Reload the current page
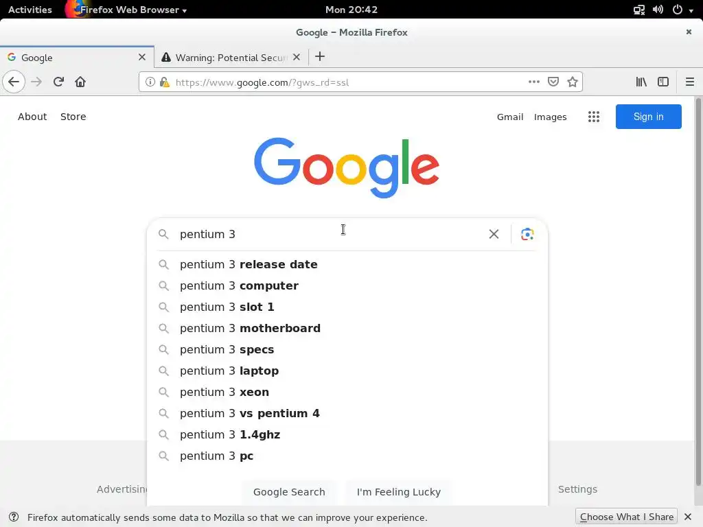The width and height of the screenshot is (703, 527). click(x=58, y=82)
